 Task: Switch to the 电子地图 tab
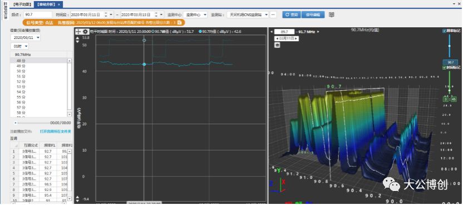[22, 4]
